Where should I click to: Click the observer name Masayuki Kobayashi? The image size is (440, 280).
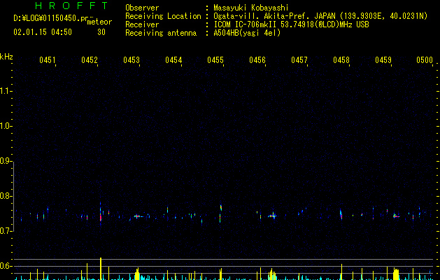point(251,8)
